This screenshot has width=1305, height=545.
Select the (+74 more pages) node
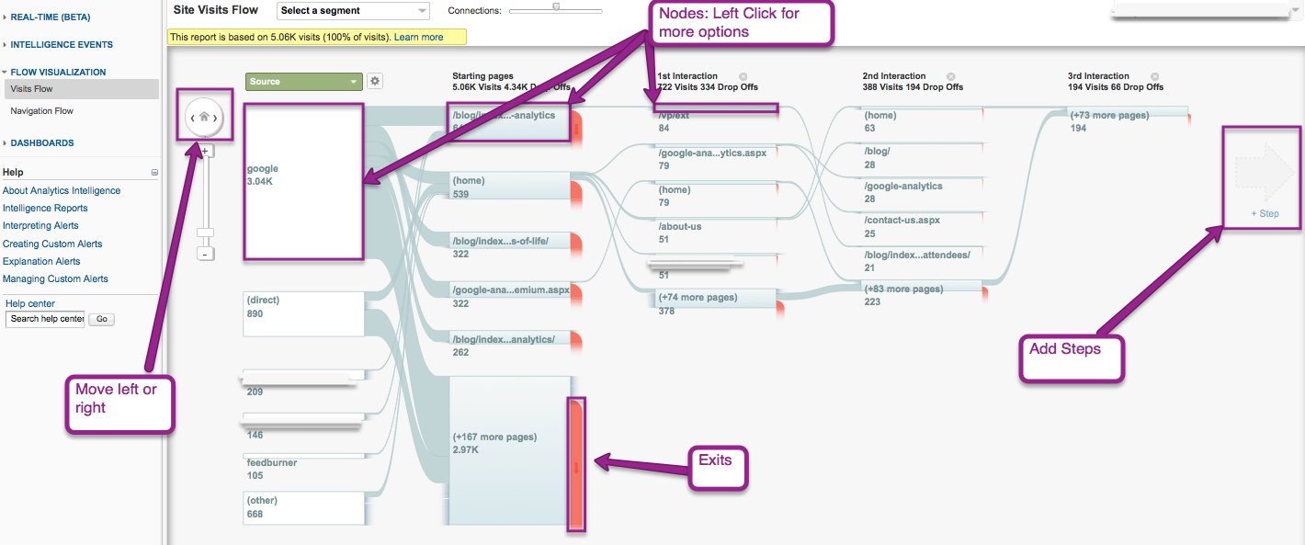pos(714,298)
